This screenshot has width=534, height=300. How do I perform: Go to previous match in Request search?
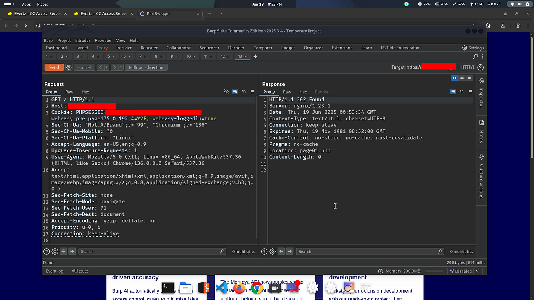(x=63, y=251)
